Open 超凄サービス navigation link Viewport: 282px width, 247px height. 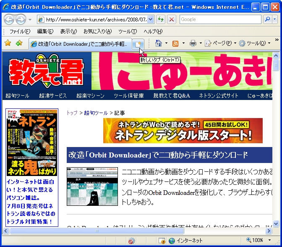coord(53,96)
